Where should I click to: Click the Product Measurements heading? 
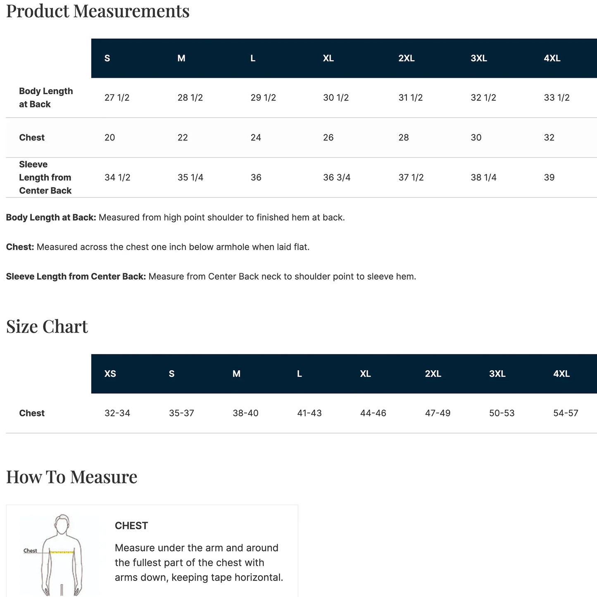(98, 11)
